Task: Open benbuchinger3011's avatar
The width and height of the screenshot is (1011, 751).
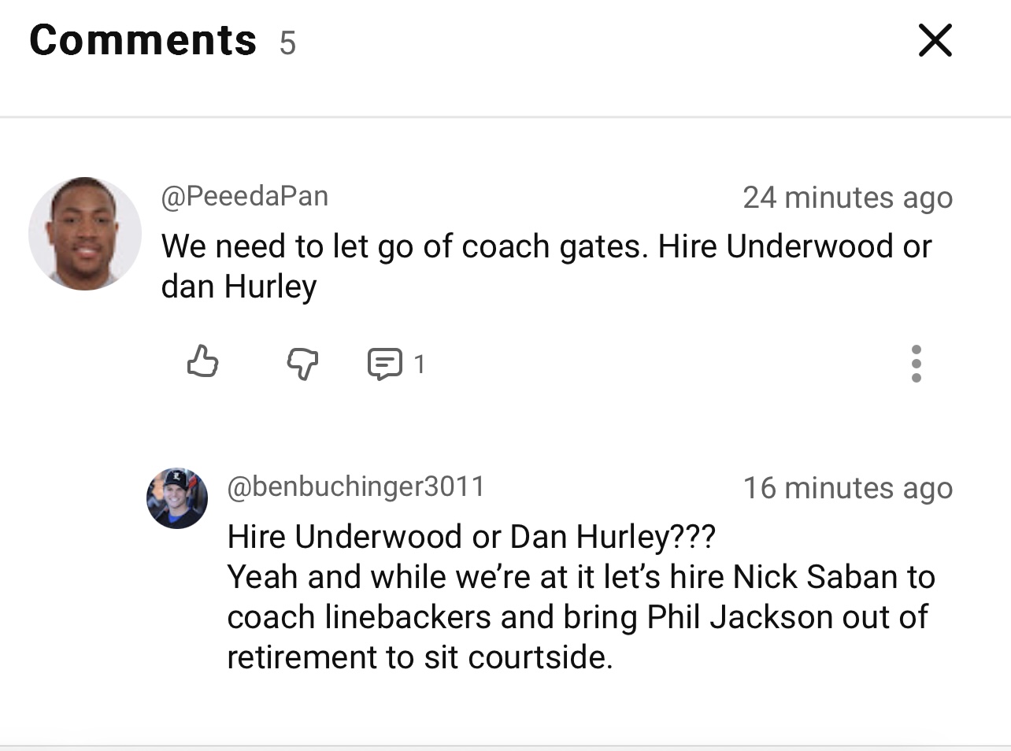Action: coord(177,498)
